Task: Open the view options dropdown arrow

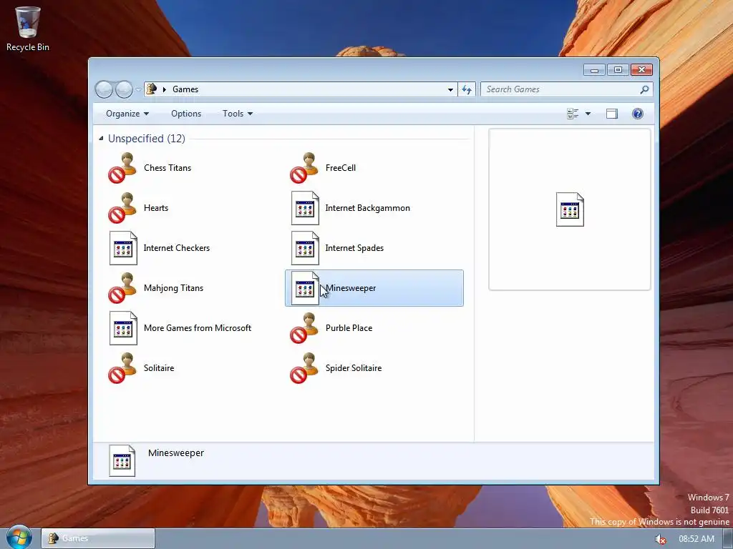Action: 588,114
